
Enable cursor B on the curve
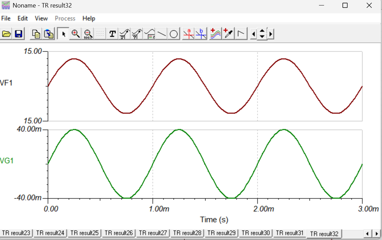coord(201,34)
